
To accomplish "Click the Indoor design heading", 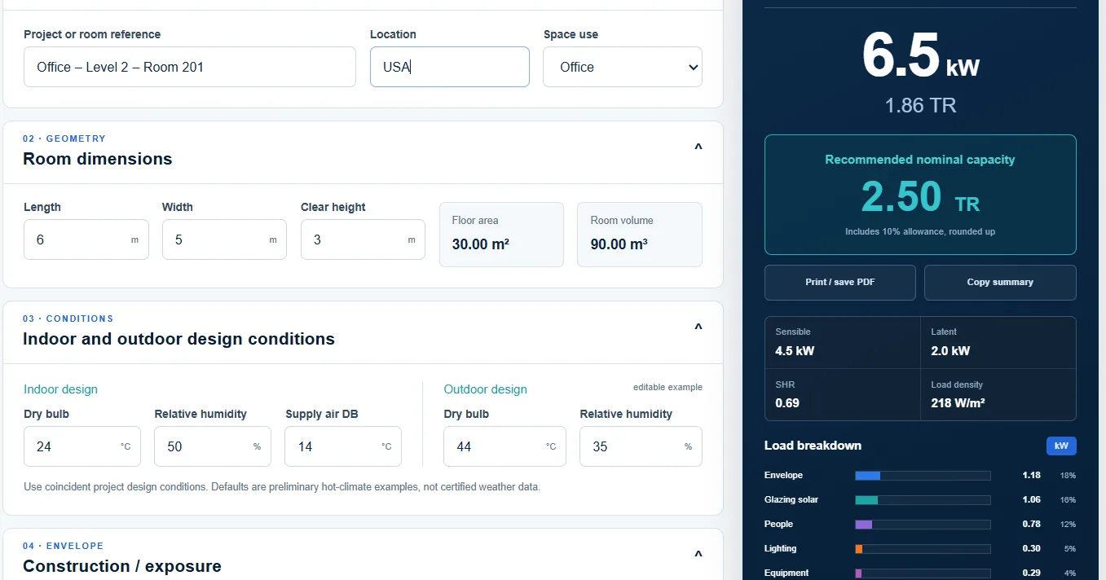I will coord(60,389).
